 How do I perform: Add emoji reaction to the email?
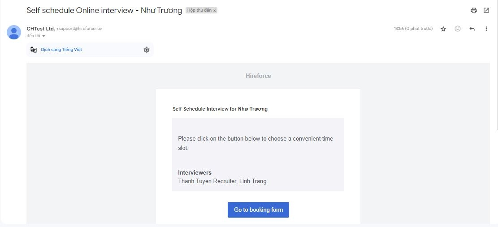click(458, 29)
